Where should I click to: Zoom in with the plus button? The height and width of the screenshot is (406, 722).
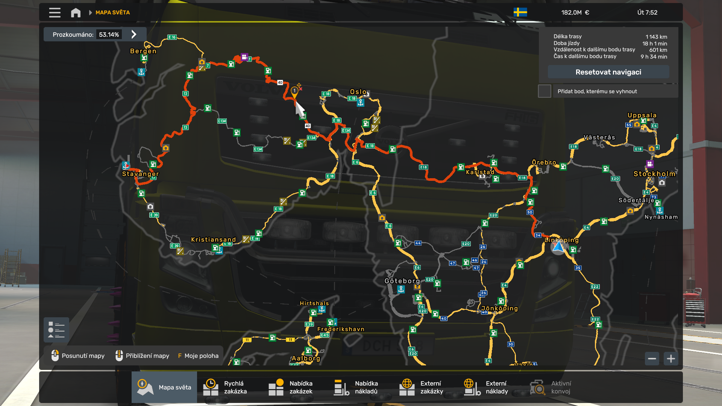(x=671, y=359)
